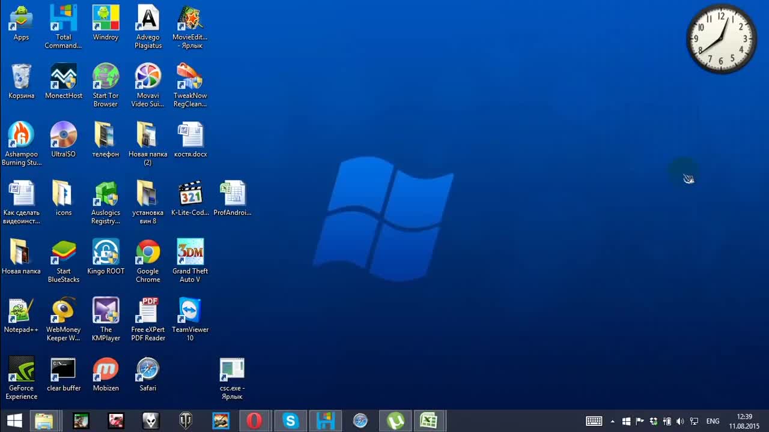Screen dimensions: 769x432
Task: Select the Safari desktop icon
Action: pyautogui.click(x=148, y=374)
